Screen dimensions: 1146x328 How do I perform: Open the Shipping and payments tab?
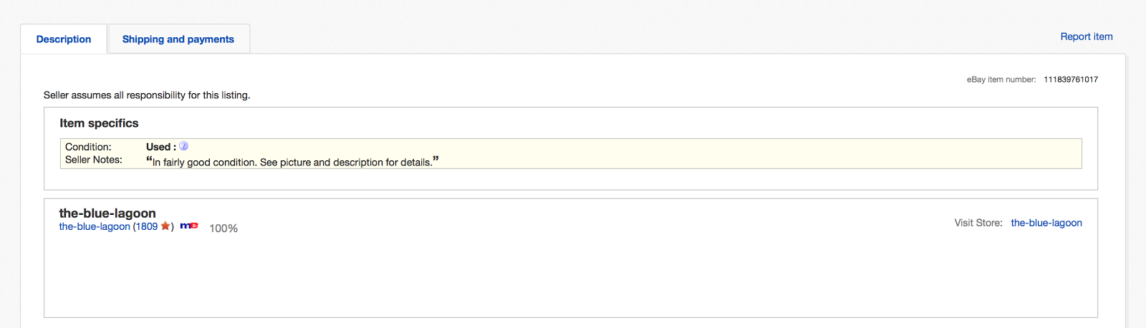coord(178,39)
